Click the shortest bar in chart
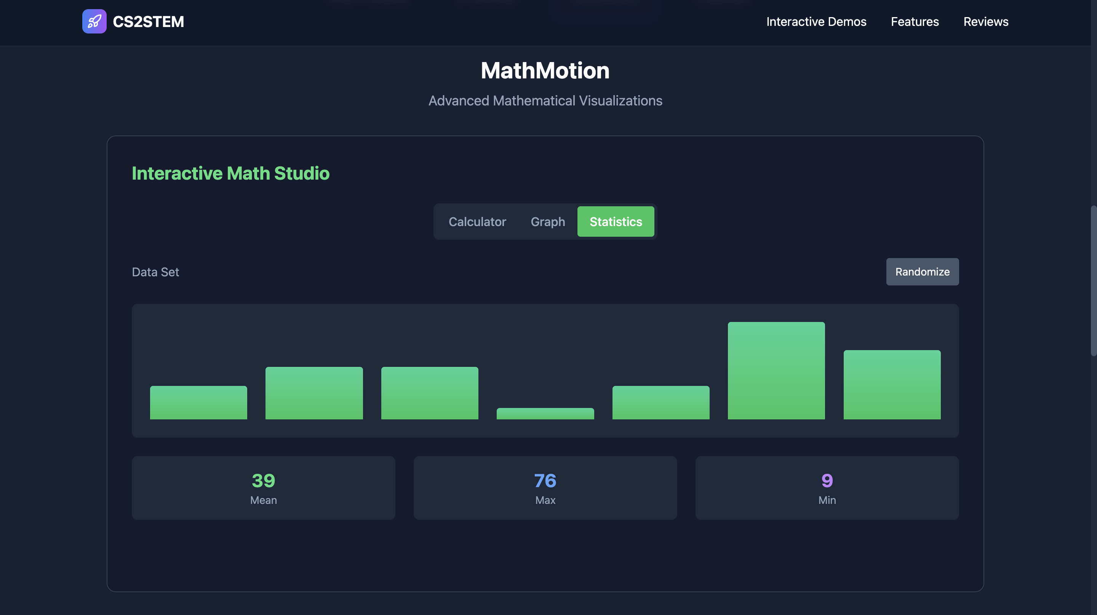The image size is (1097, 615). (545, 414)
